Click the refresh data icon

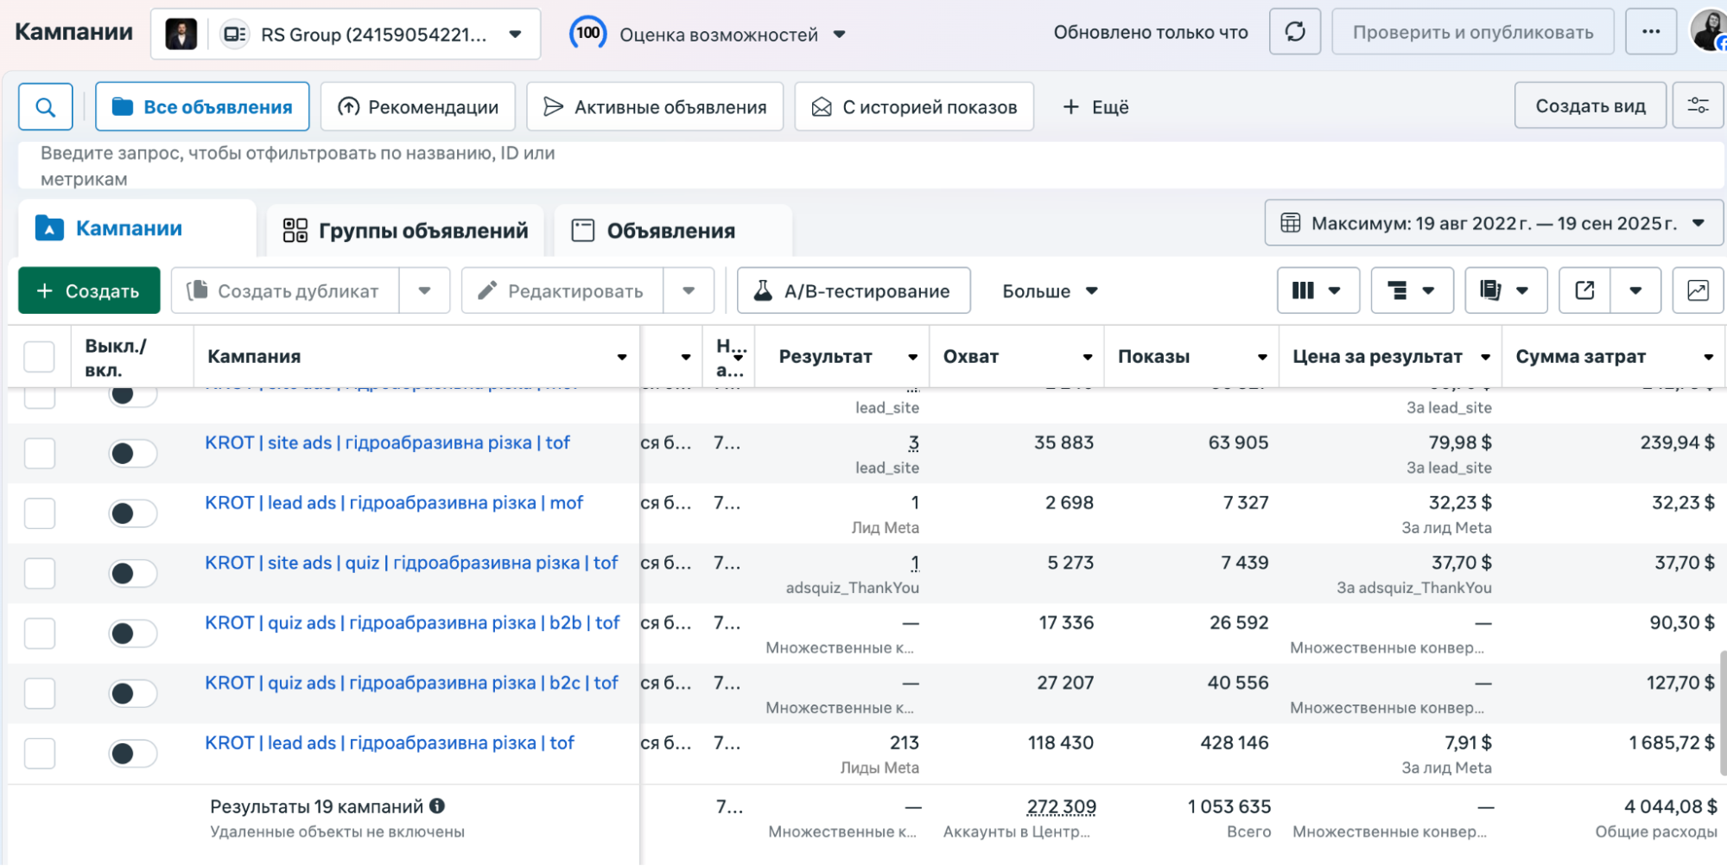coord(1294,32)
